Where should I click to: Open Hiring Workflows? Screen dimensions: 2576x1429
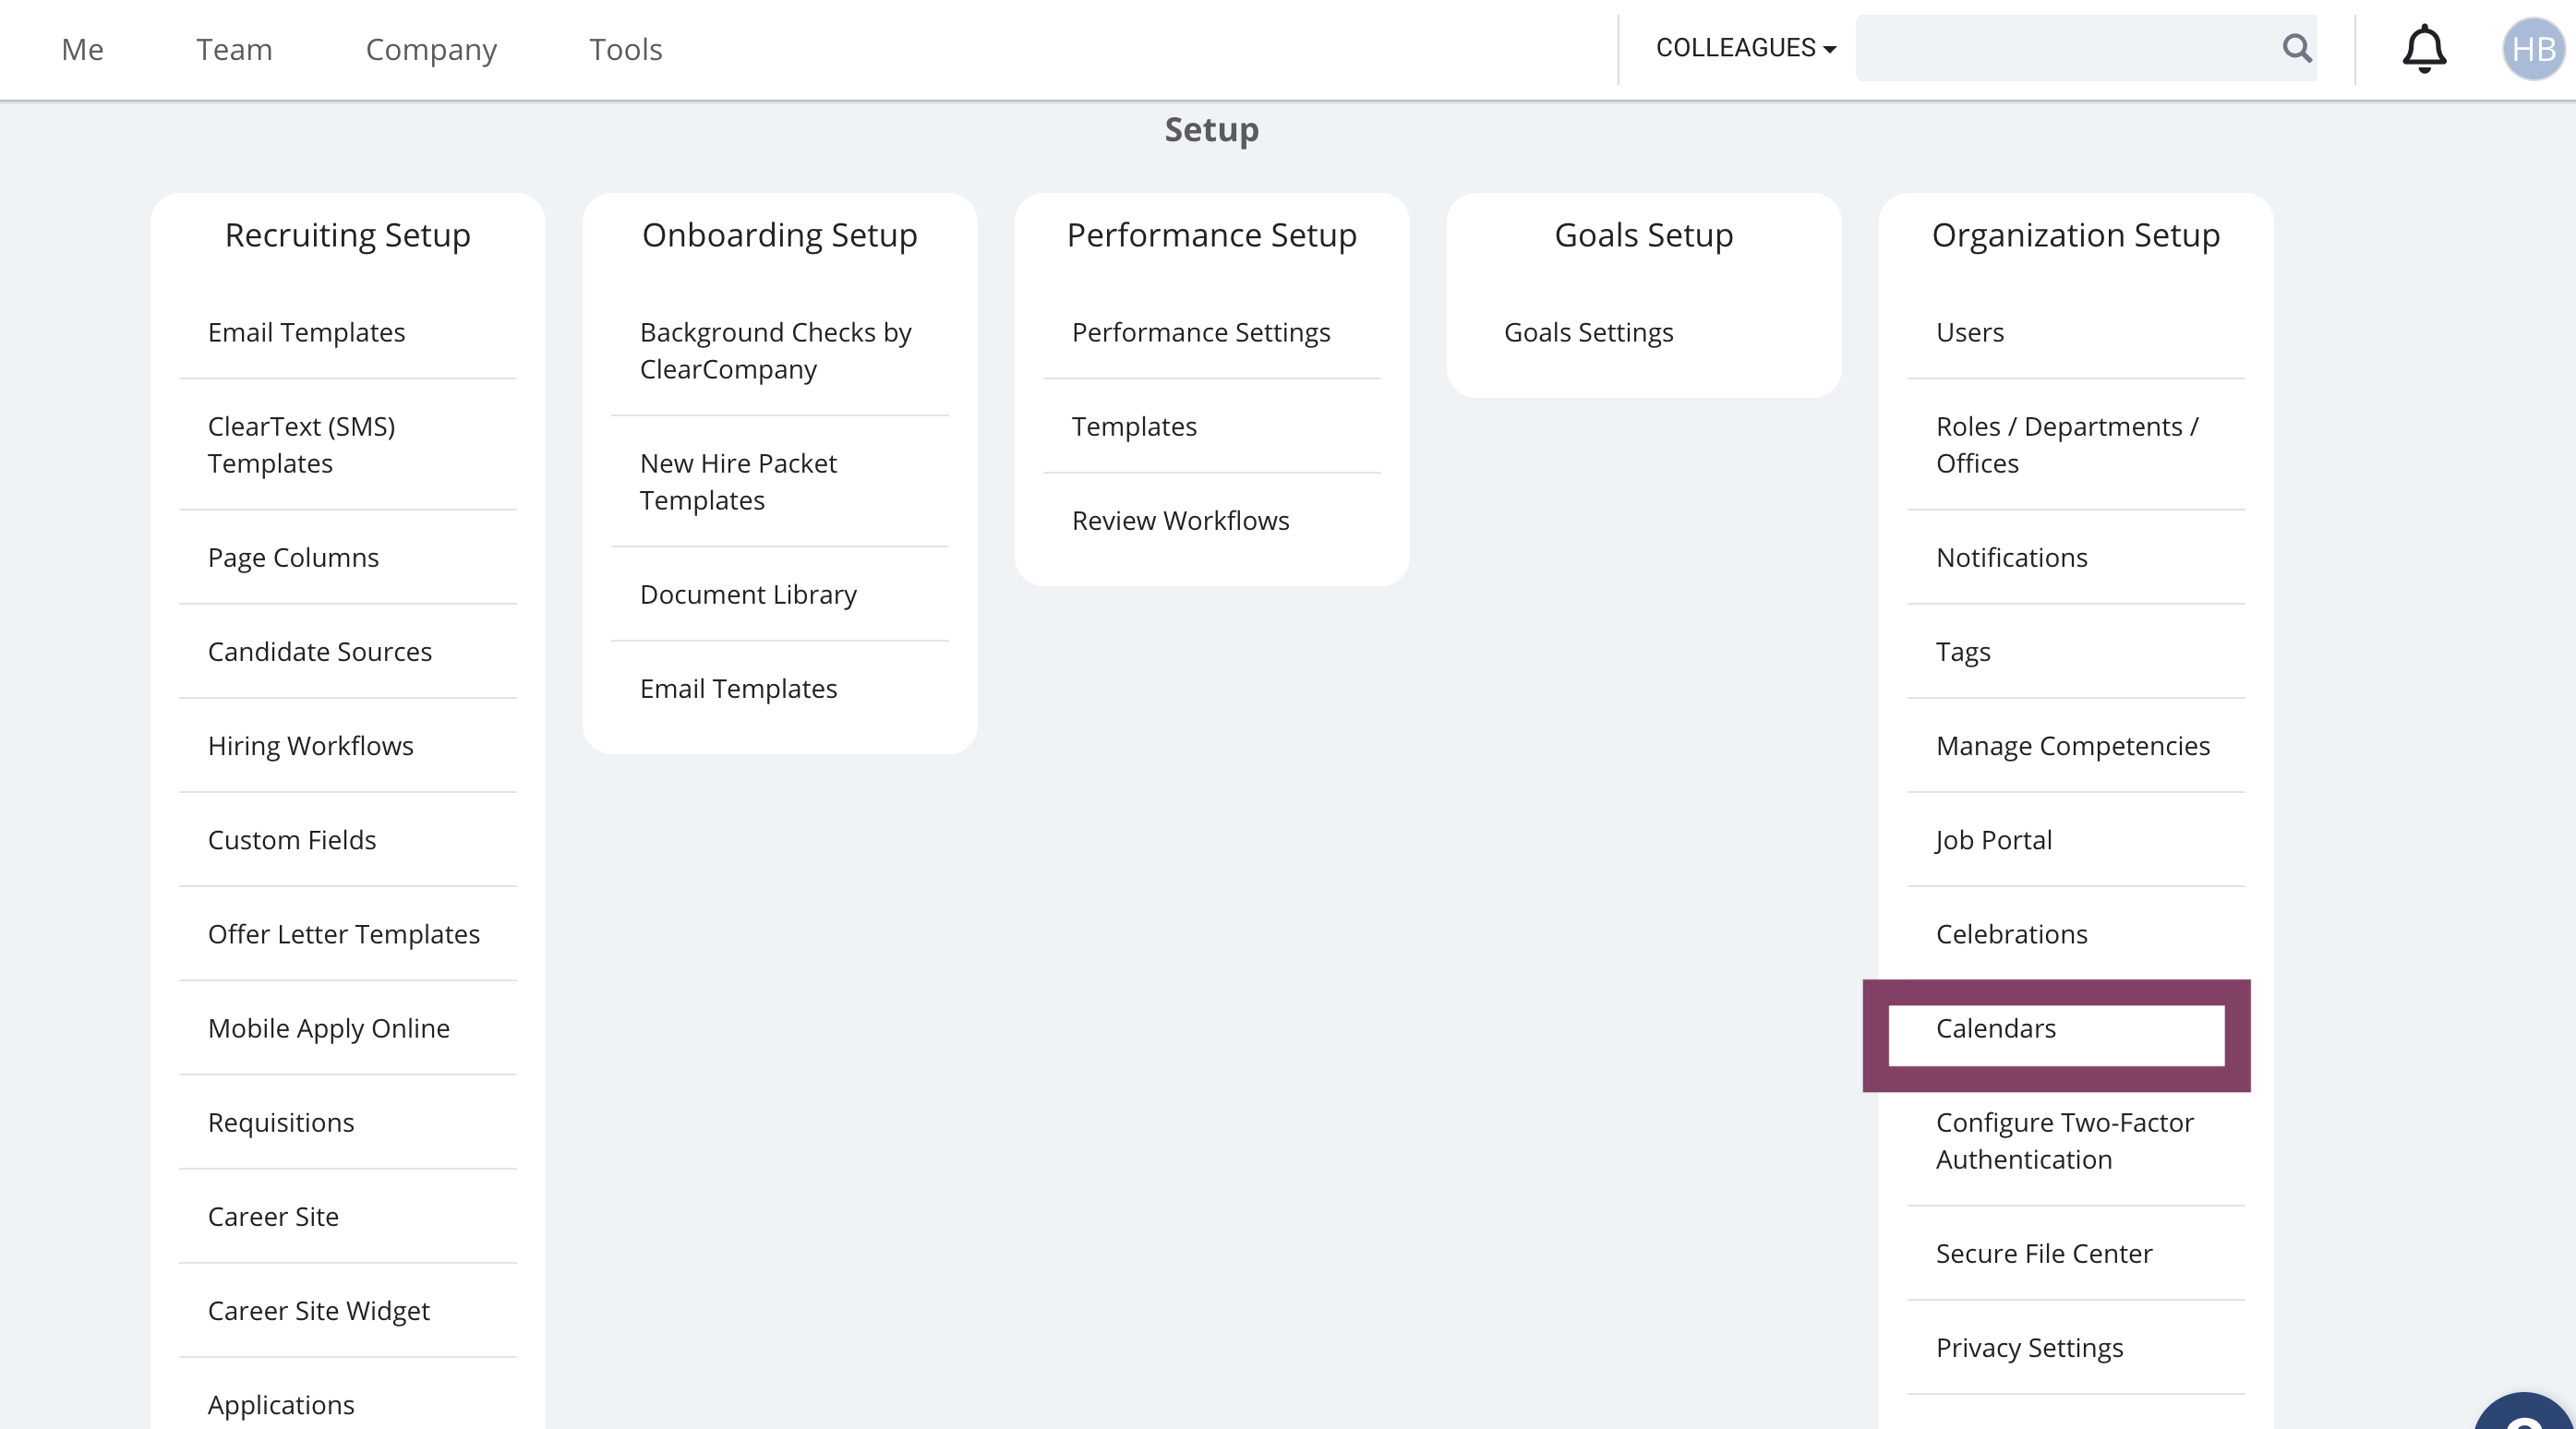pos(310,746)
